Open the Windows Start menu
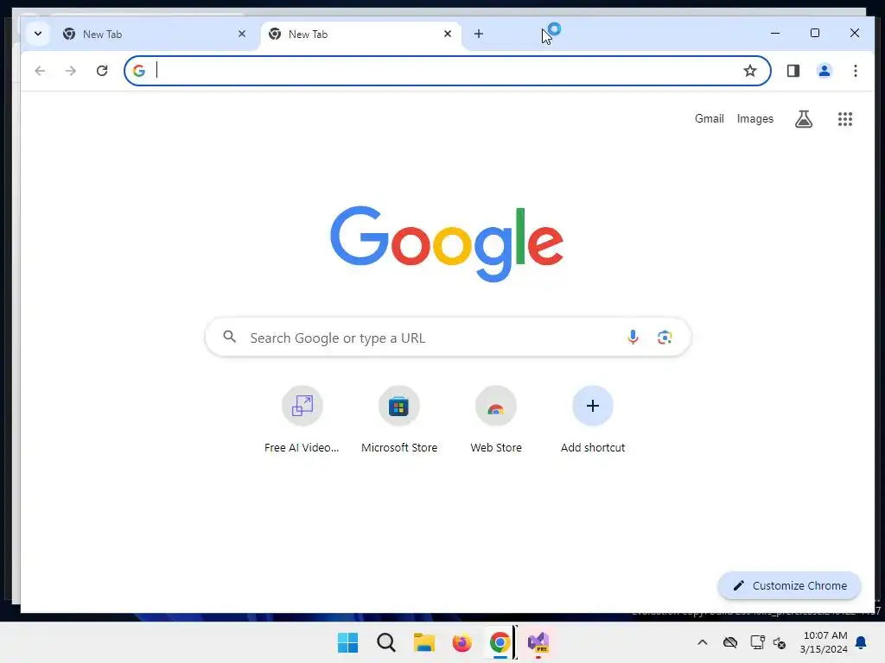This screenshot has width=885, height=663. (347, 642)
